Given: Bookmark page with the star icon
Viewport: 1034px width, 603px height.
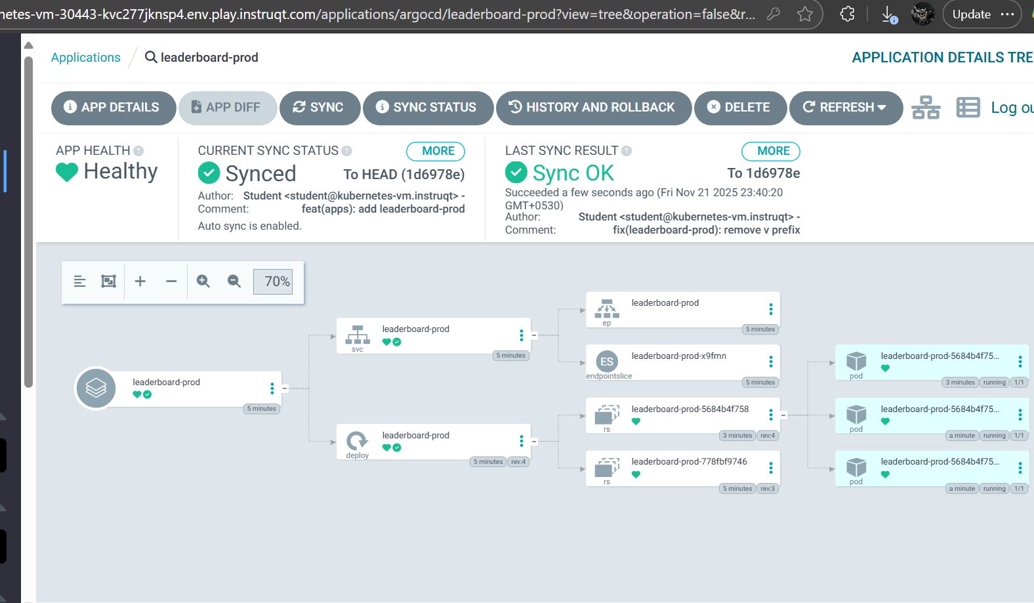Looking at the screenshot, I should [805, 14].
